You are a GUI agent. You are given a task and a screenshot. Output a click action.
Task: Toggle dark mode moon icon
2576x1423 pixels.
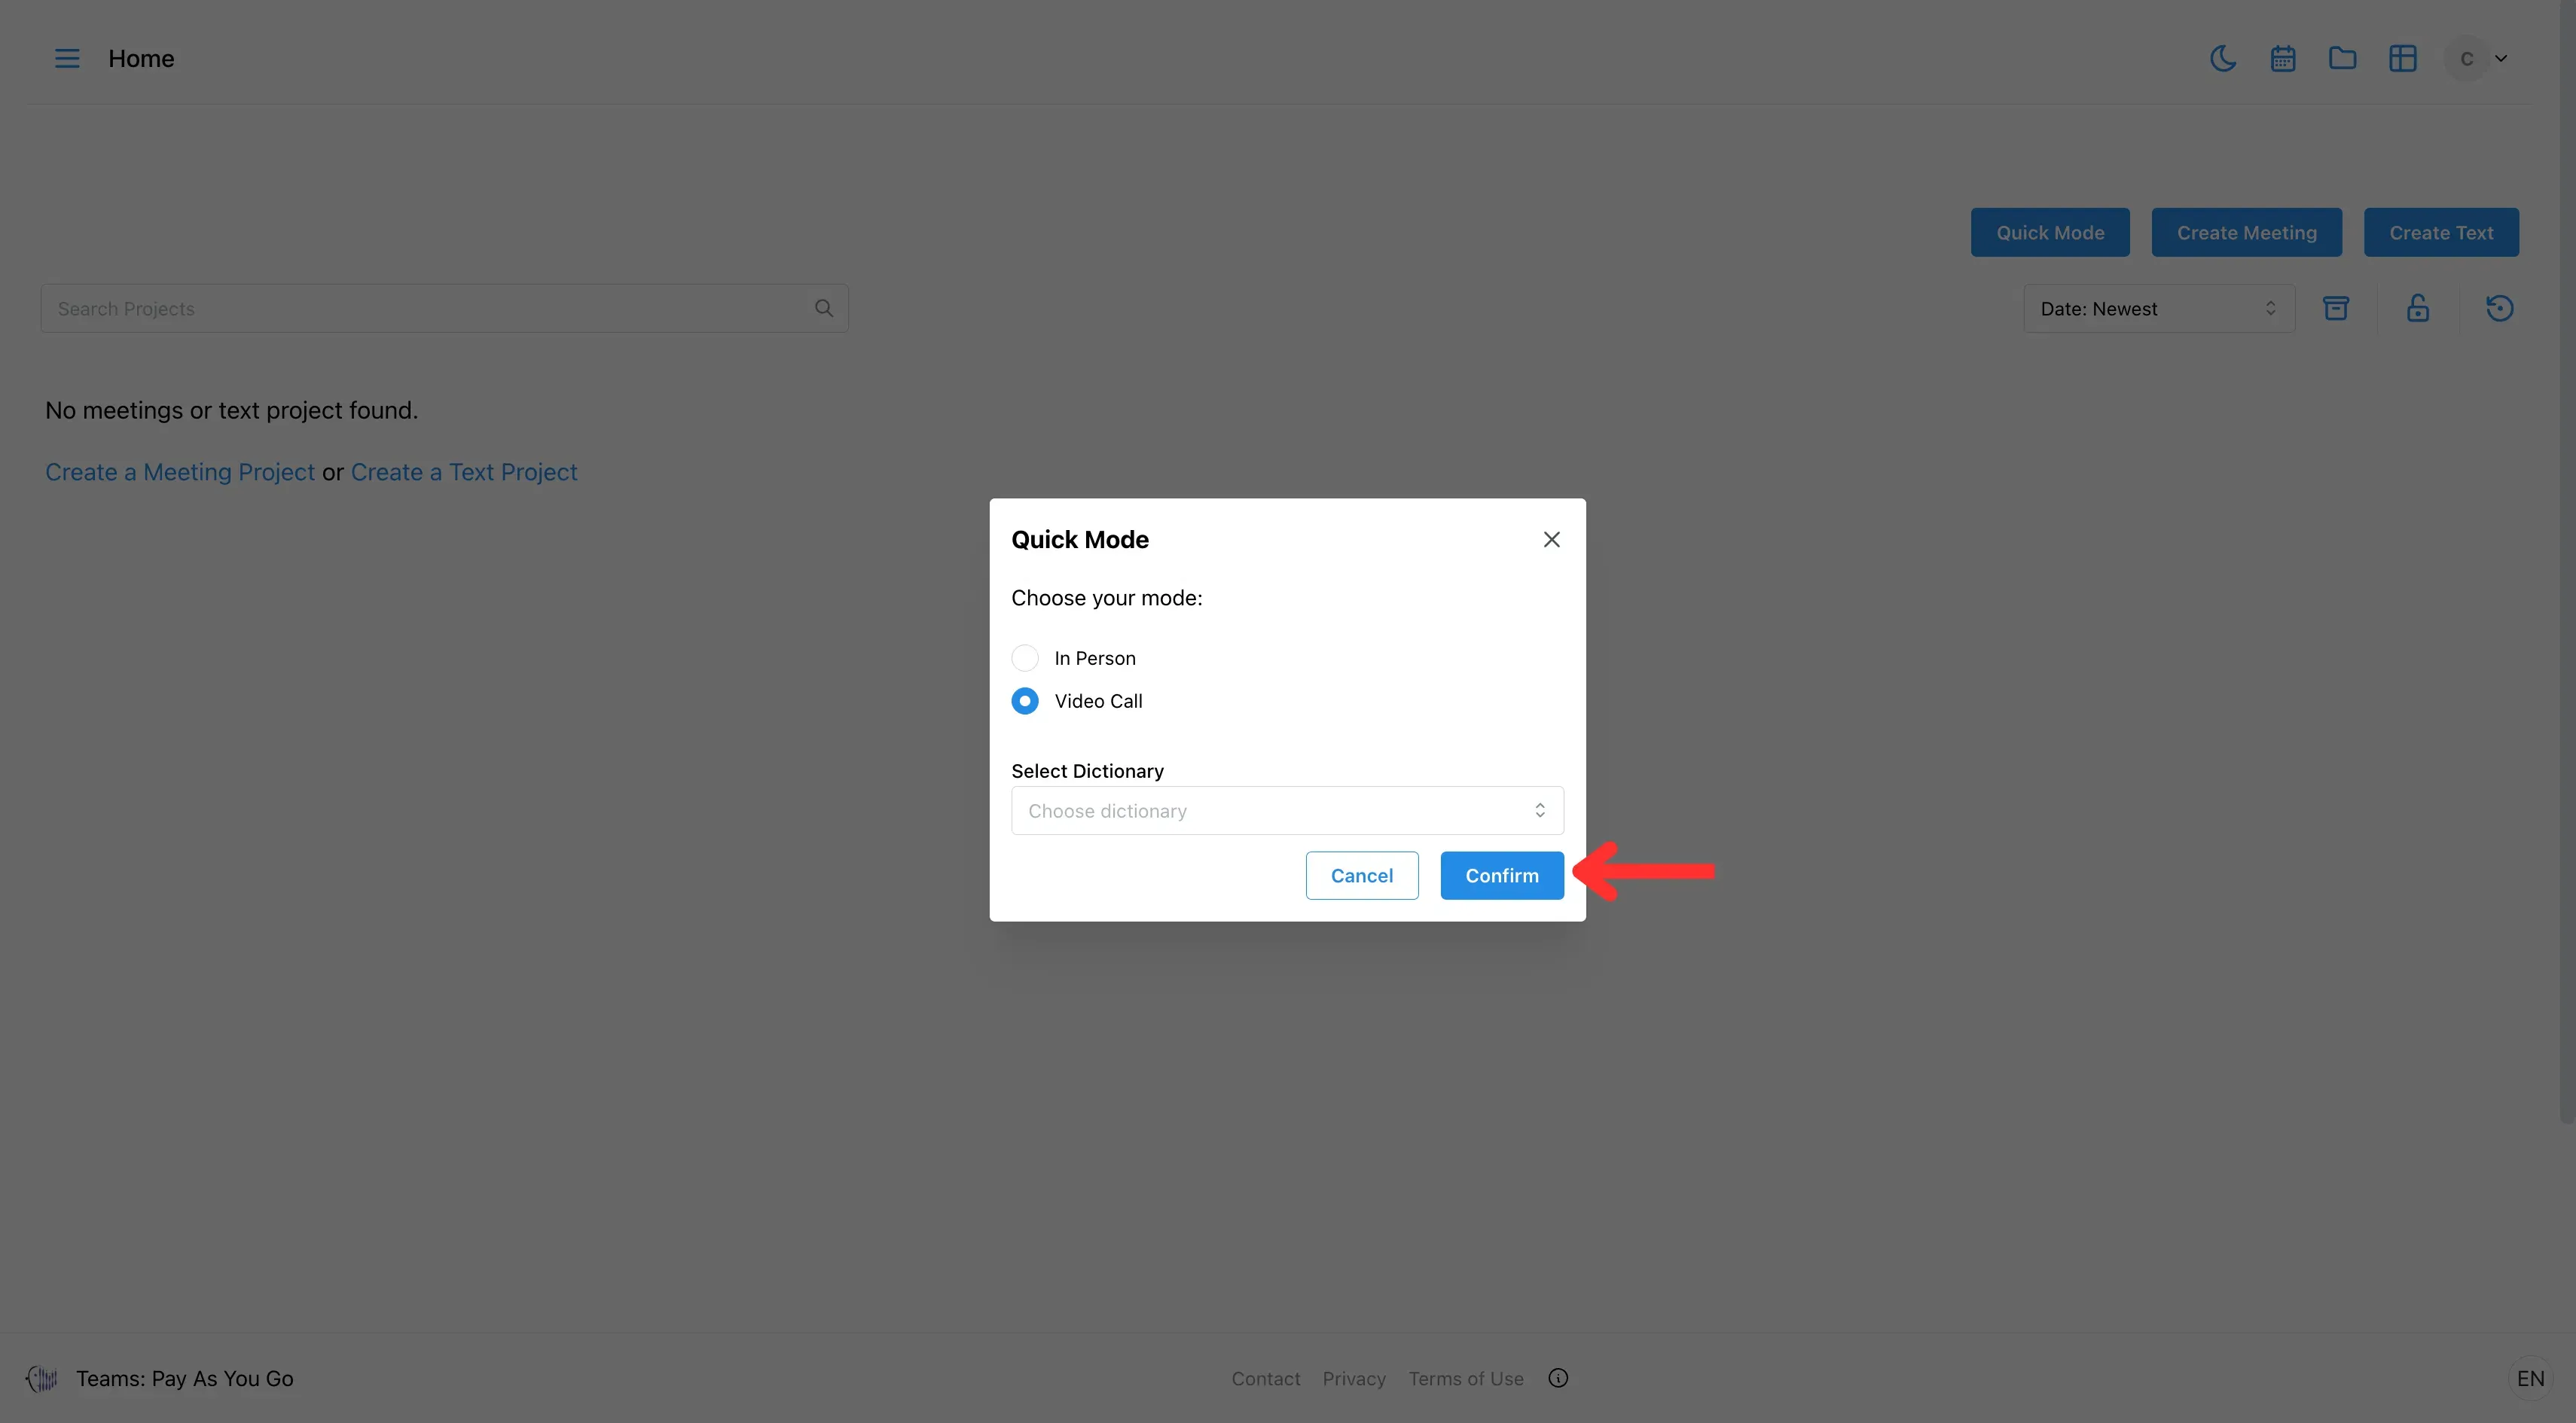2222,59
